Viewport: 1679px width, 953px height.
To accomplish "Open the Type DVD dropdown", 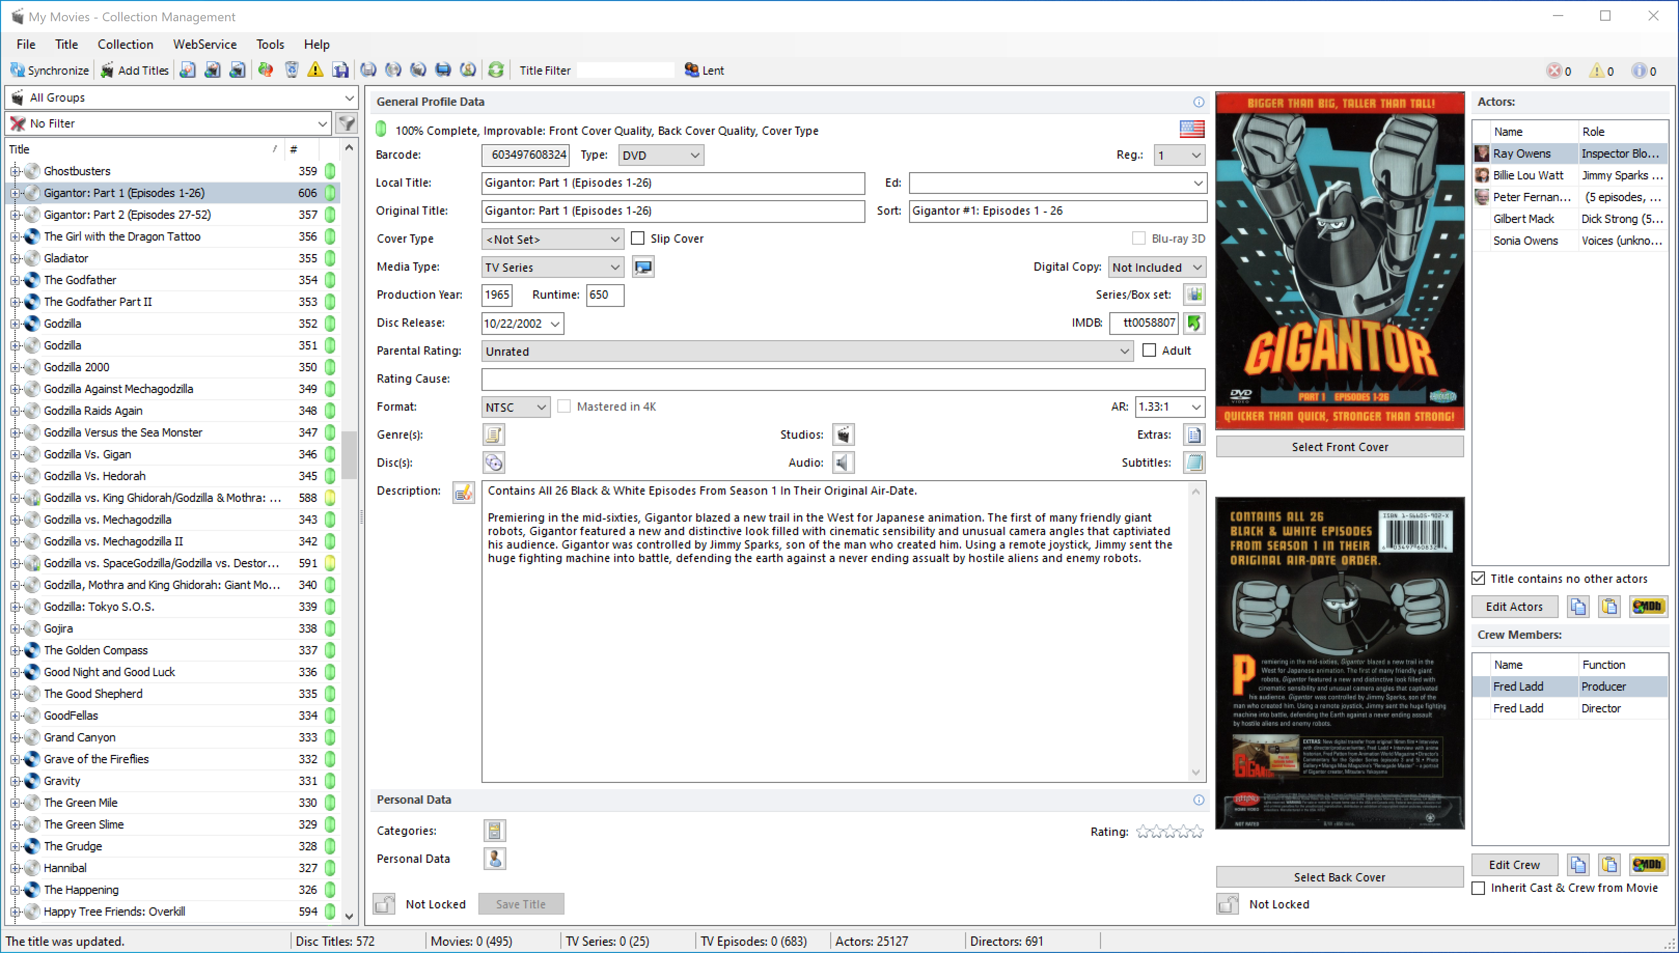I will [660, 155].
